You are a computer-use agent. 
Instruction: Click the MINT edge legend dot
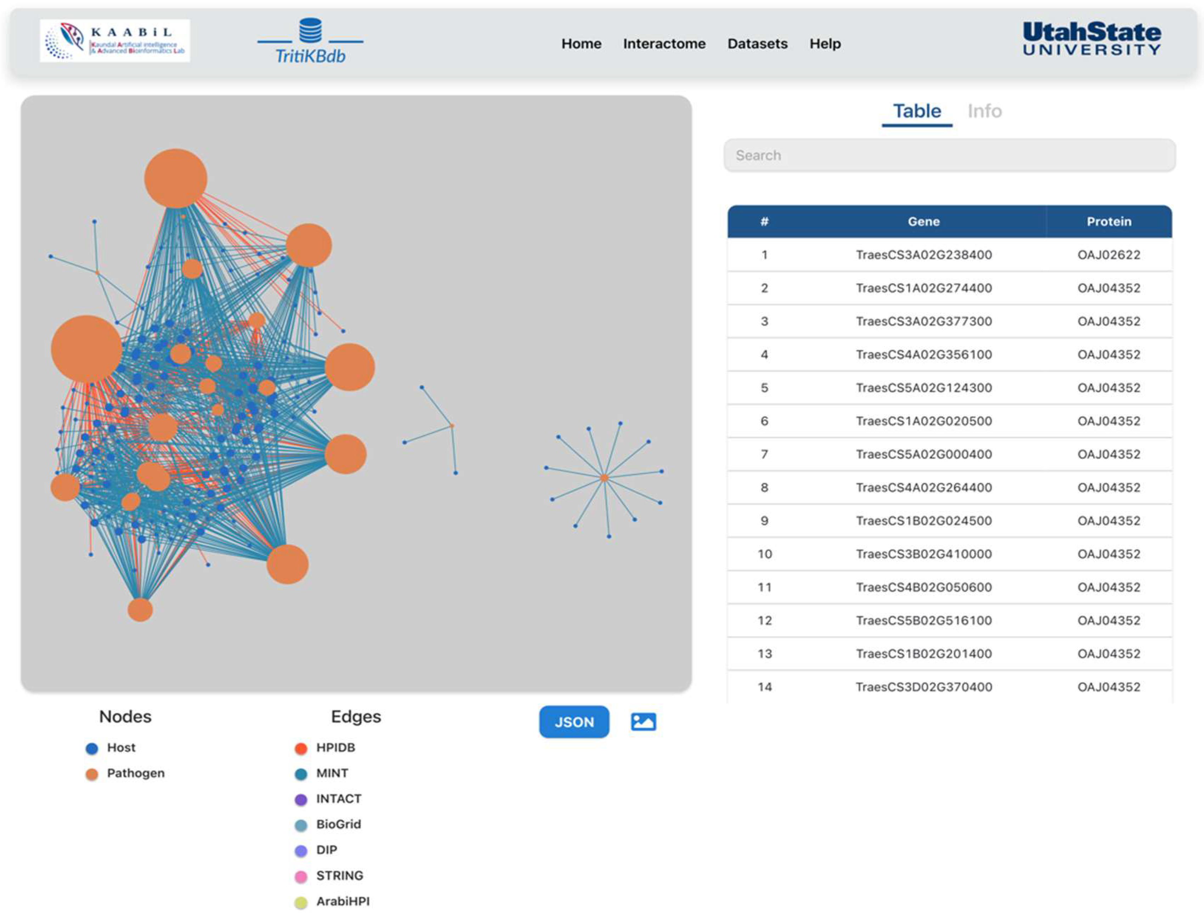point(300,774)
